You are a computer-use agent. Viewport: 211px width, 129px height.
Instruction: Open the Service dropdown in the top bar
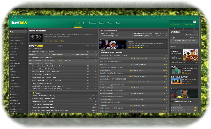(x=194, y=17)
